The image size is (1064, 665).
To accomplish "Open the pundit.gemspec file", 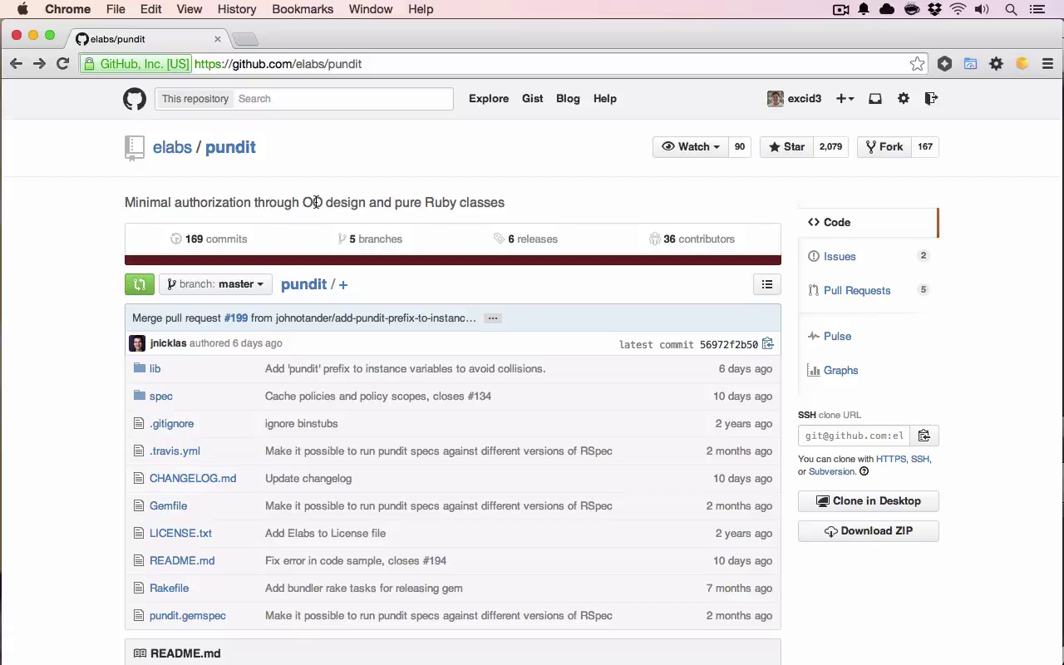I will 188,615.
